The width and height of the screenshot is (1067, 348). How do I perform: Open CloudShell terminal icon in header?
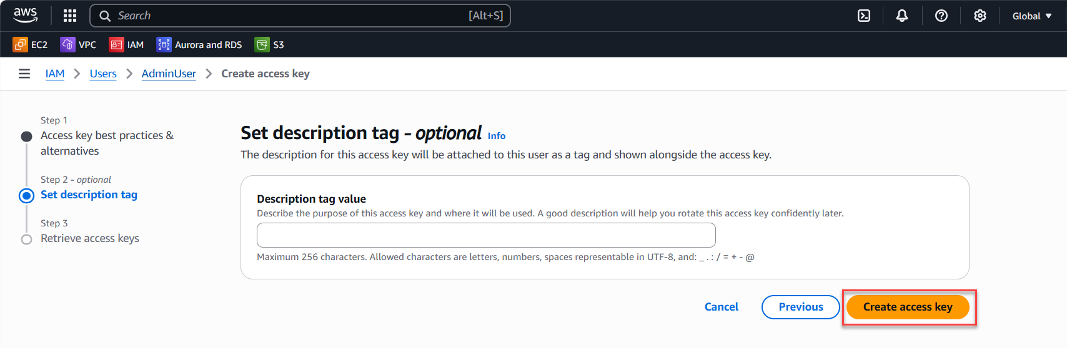864,16
